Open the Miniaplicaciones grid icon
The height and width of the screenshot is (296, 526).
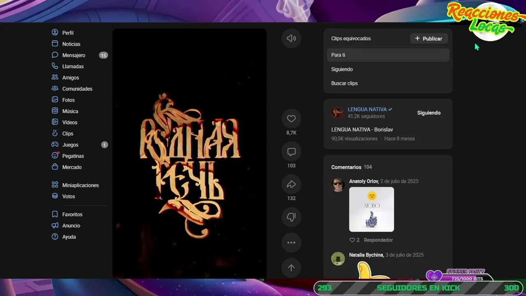55,185
